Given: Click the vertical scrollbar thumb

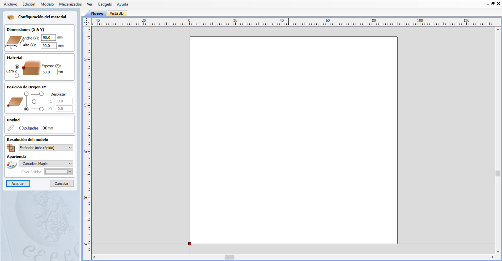Looking at the screenshot, I should point(498,173).
